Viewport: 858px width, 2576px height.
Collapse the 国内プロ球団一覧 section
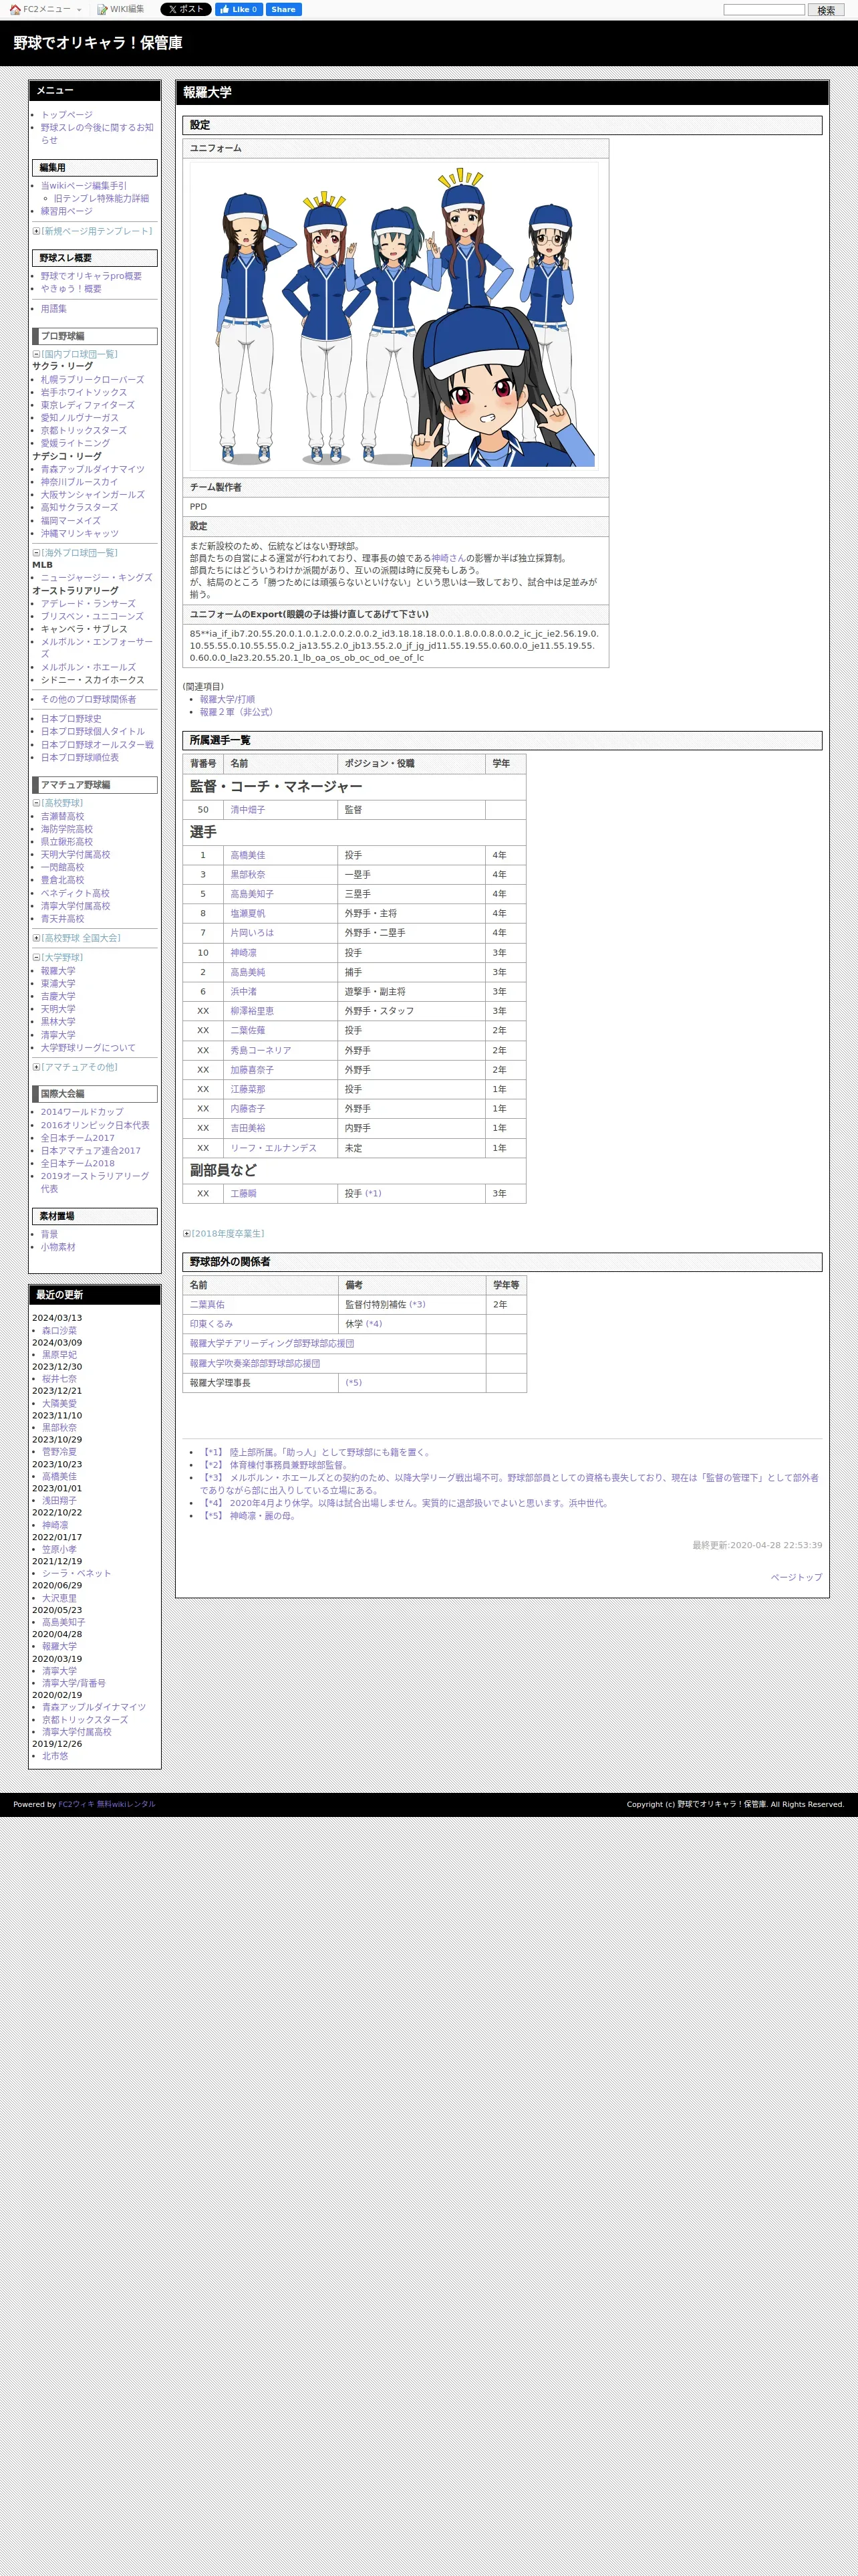(x=36, y=354)
